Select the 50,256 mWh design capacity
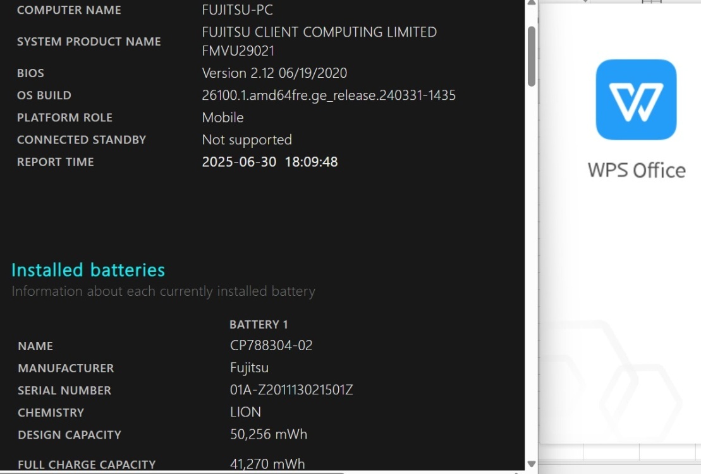This screenshot has height=474, width=701. click(x=269, y=434)
